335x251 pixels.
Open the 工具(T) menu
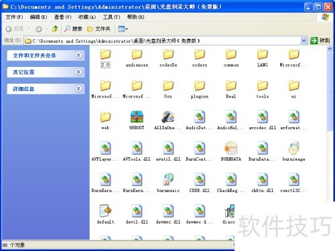point(111,17)
